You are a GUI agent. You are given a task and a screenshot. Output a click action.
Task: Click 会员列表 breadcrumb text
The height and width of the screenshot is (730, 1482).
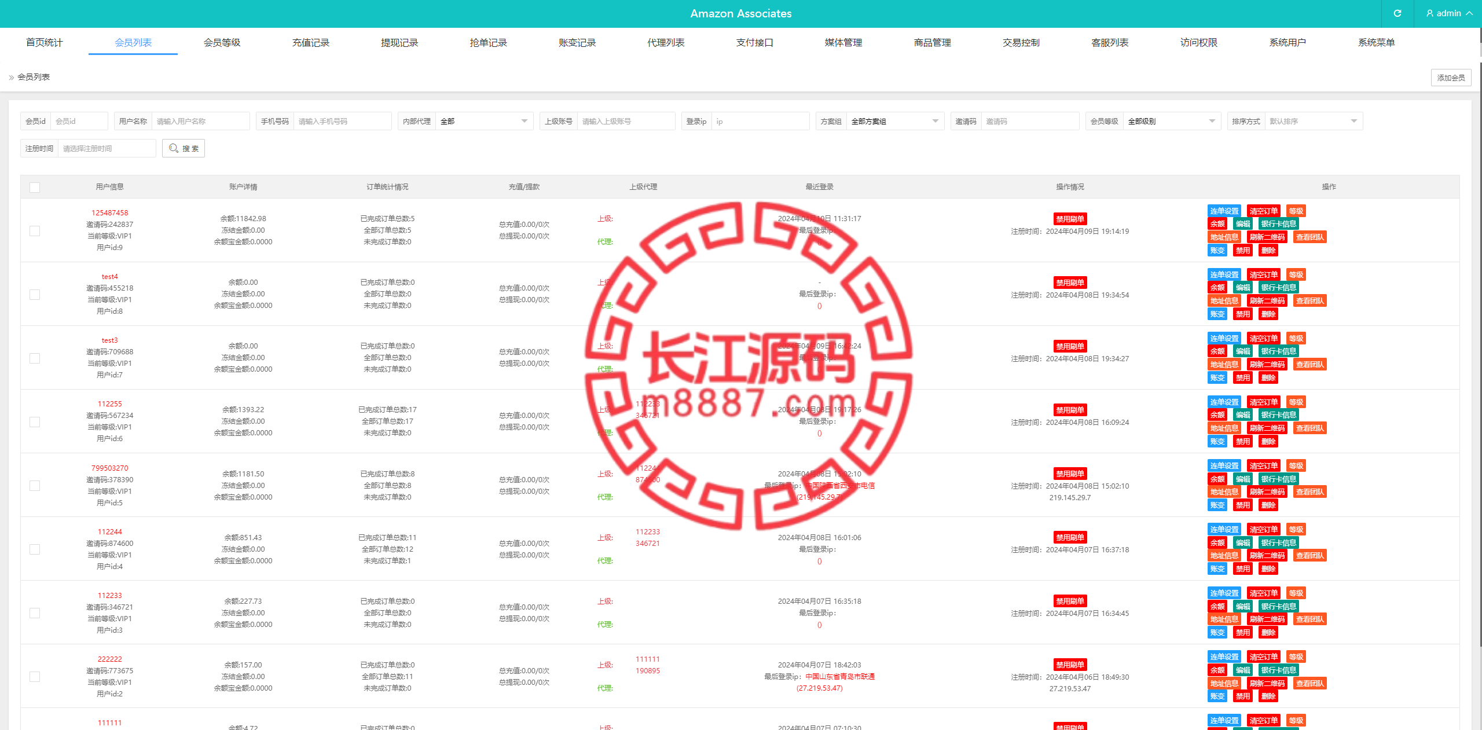(34, 77)
